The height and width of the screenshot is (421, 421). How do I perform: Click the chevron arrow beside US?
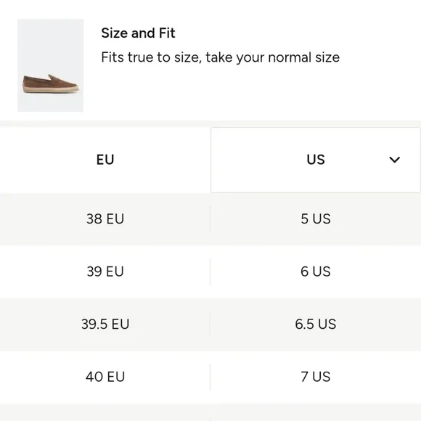(x=394, y=160)
